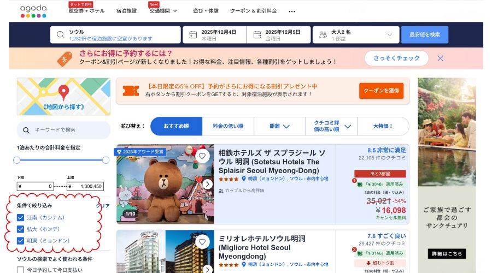This screenshot has height=273, width=492.
Task: Show next photo of Sotetsu Hotels Splaisir
Action: point(207,185)
